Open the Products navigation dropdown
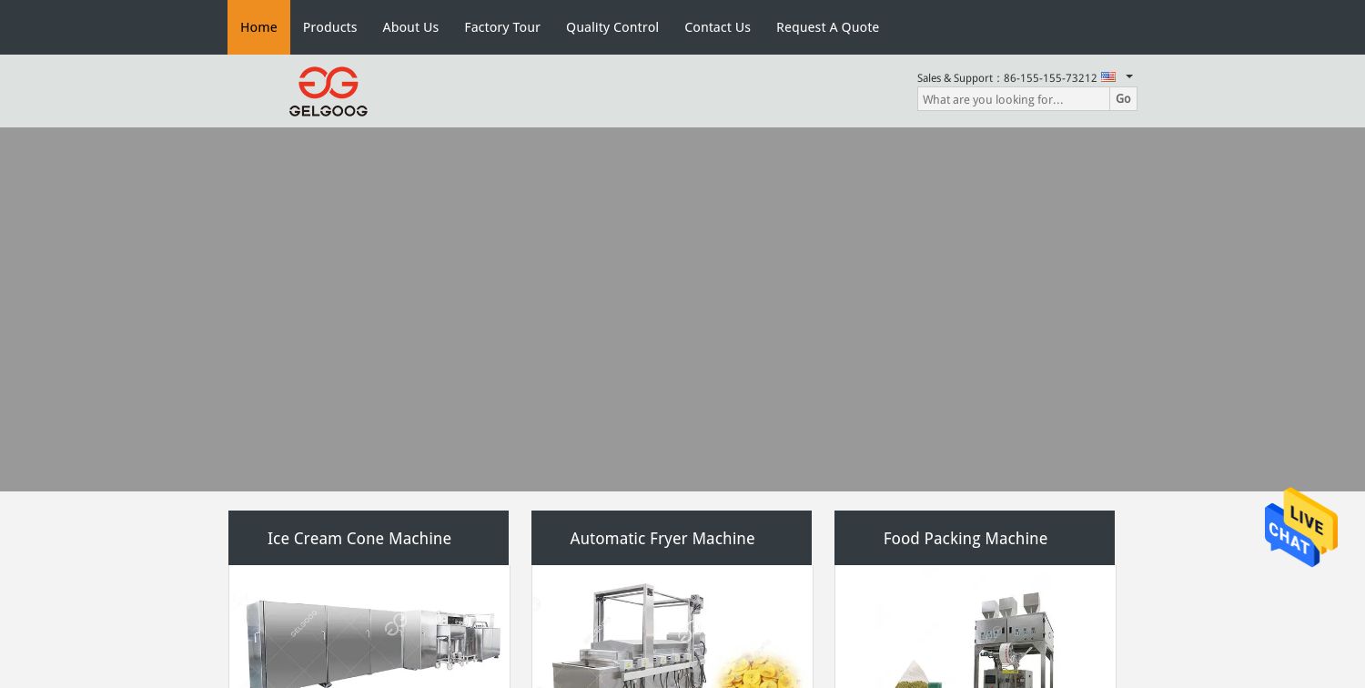 click(329, 27)
